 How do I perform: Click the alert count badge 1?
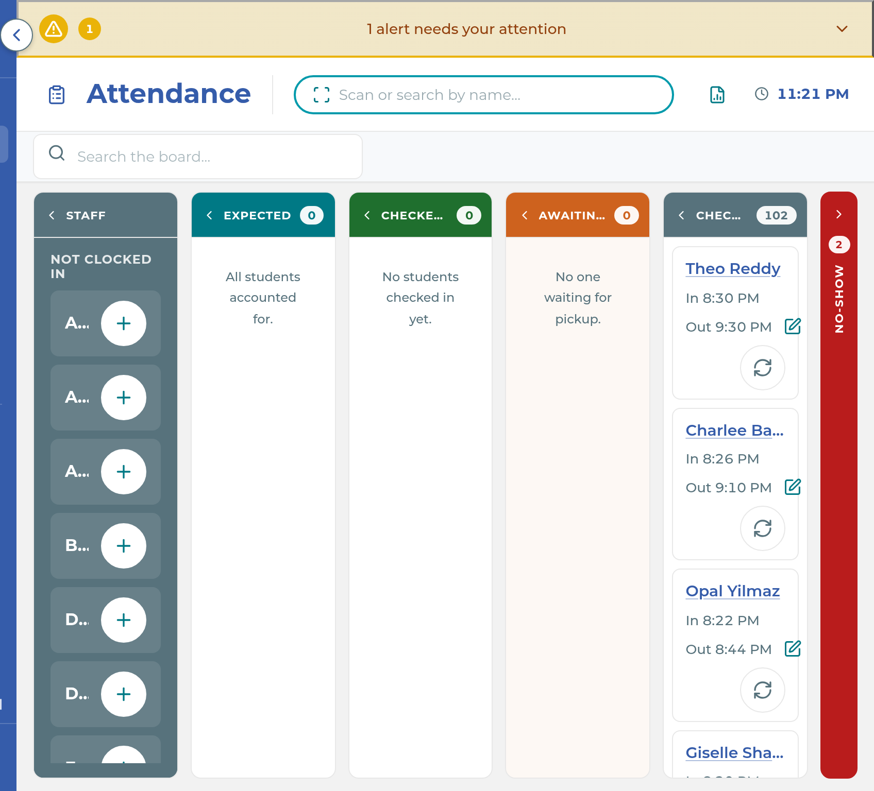coord(90,29)
